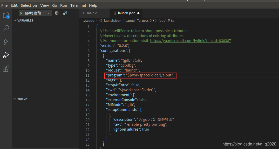The image size is (279, 149).
Task: Click the "gdb" value of MIMode
Action: [x=130, y=105]
